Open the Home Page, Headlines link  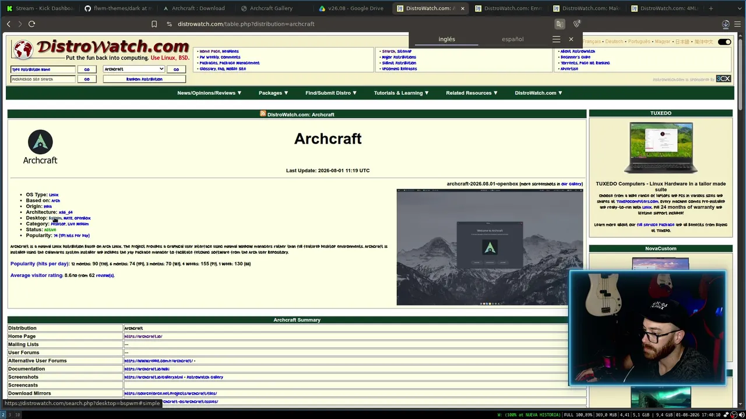click(x=219, y=51)
